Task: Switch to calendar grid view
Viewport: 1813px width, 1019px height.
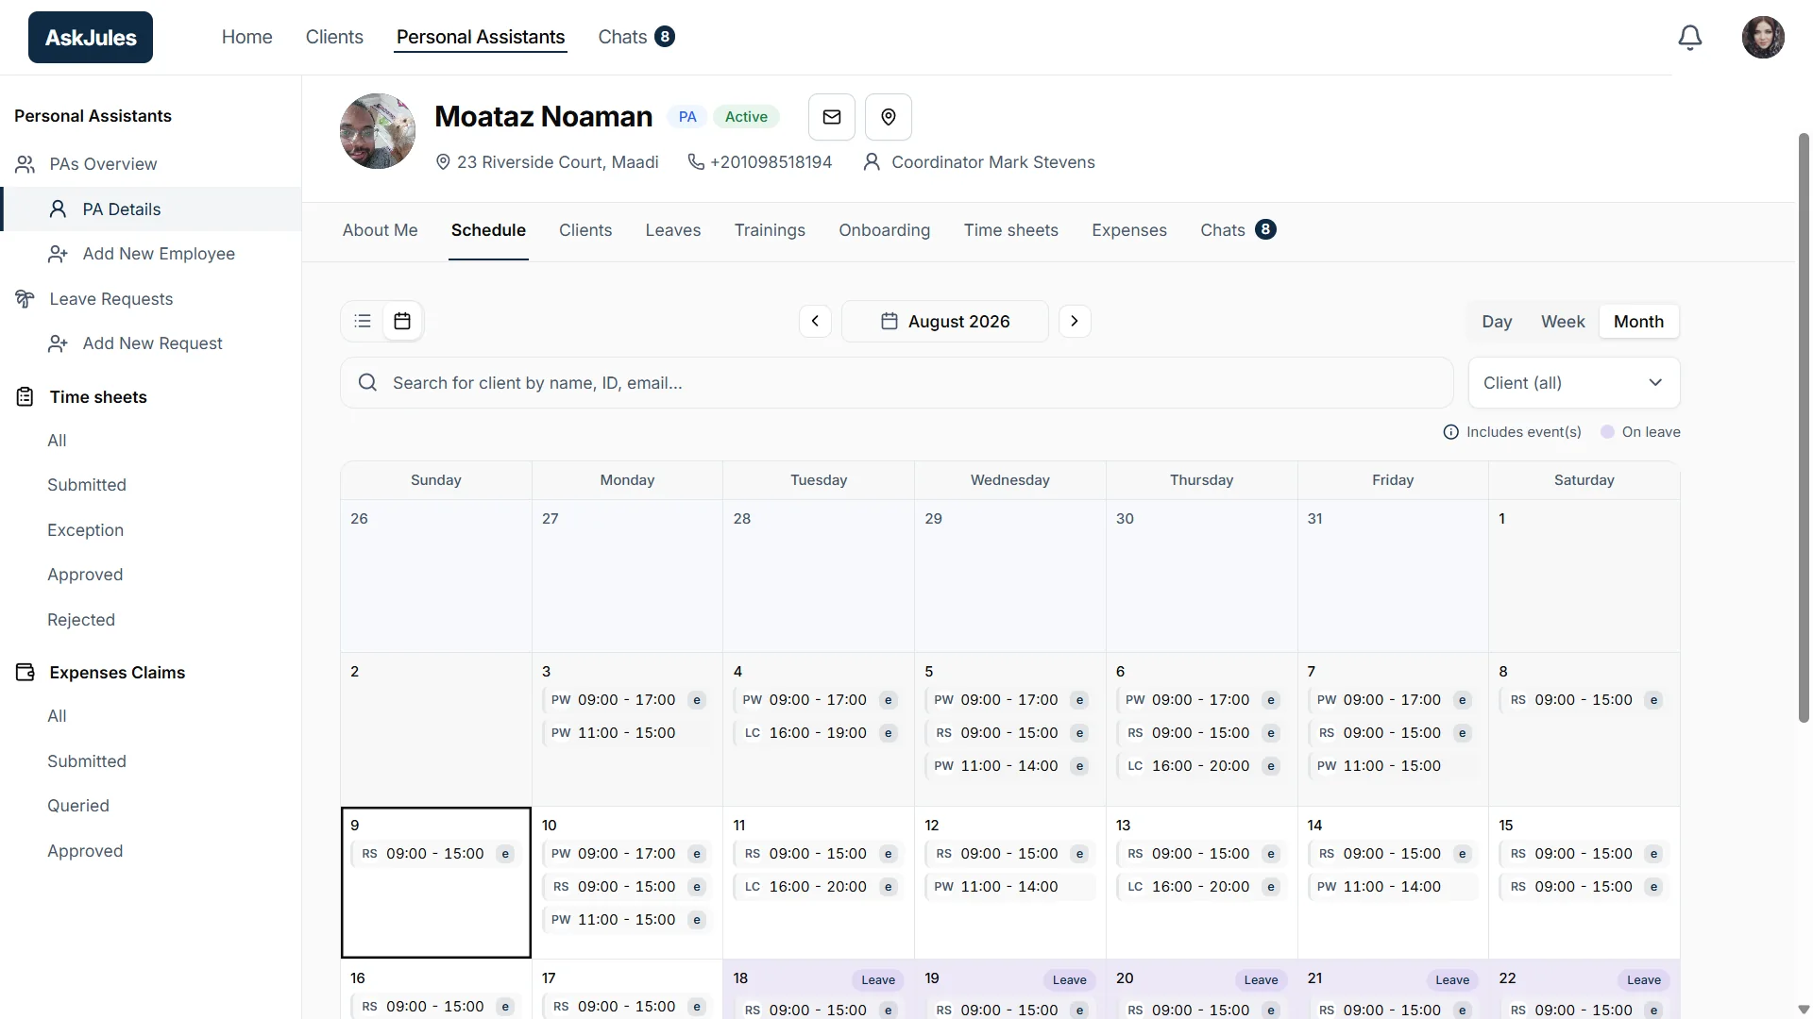Action: [402, 321]
